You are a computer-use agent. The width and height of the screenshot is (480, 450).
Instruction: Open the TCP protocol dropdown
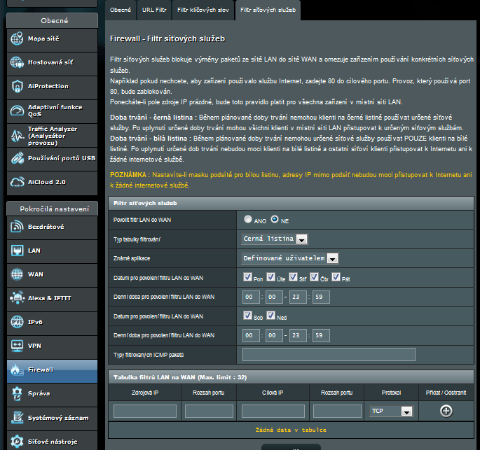pyautogui.click(x=406, y=412)
